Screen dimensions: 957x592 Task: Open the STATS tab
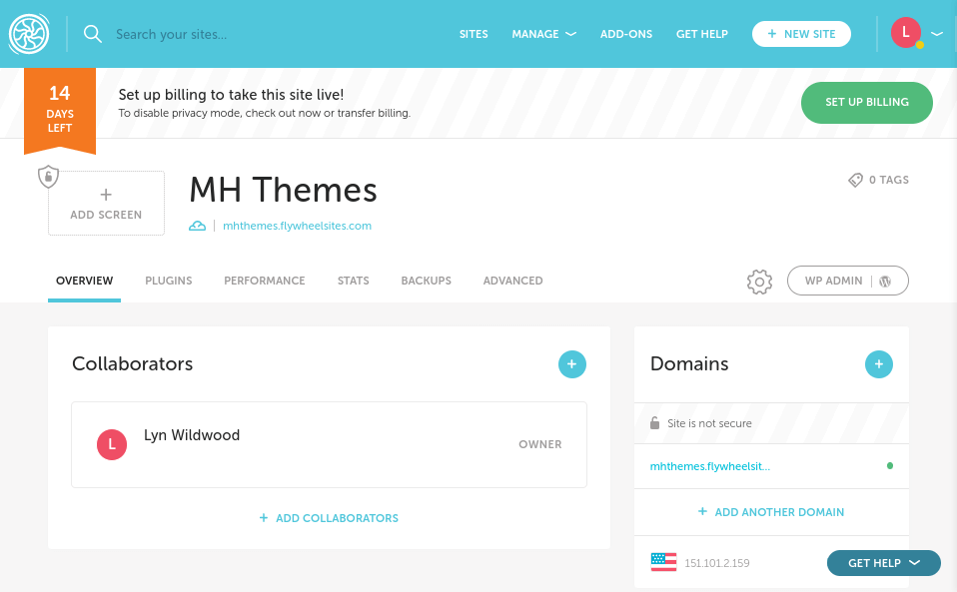click(354, 281)
